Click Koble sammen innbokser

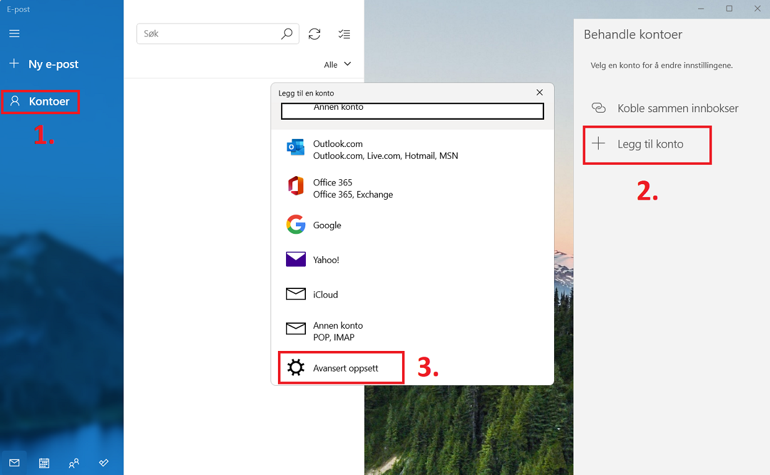(x=671, y=108)
